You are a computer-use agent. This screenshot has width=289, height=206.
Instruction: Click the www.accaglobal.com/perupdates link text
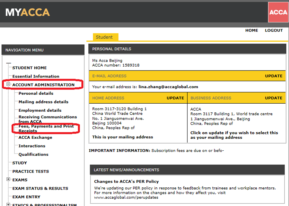(126, 197)
